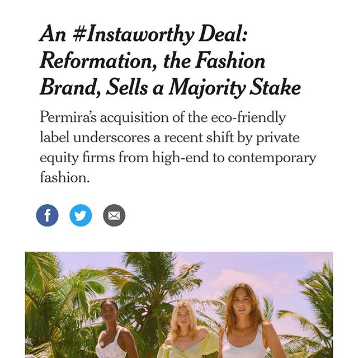Click the phrase private equity firms
Viewport: 358px width, 358px height.
point(170,148)
